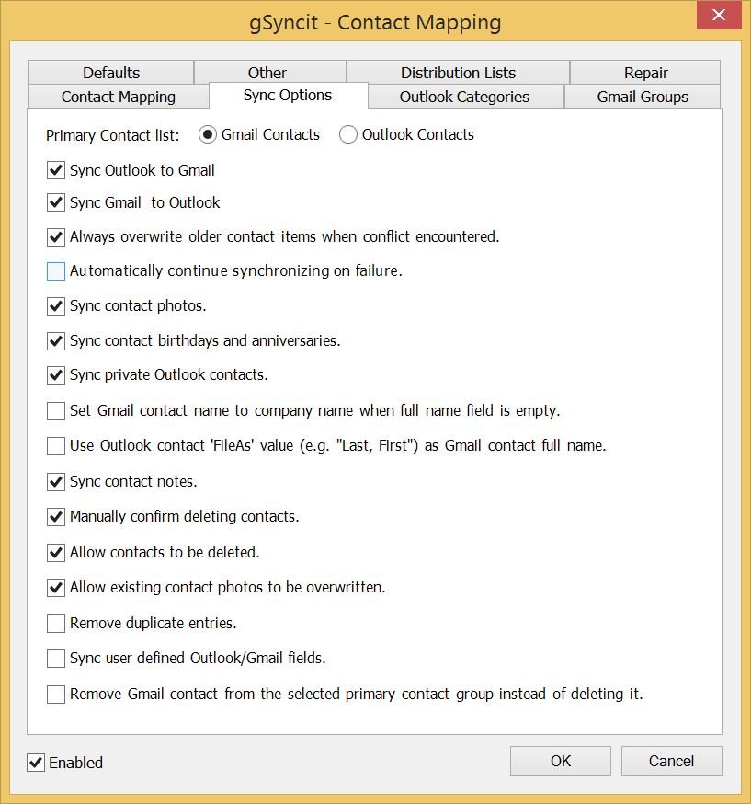Toggle always overwrite older contact items
This screenshot has height=804, width=751.
click(x=56, y=237)
